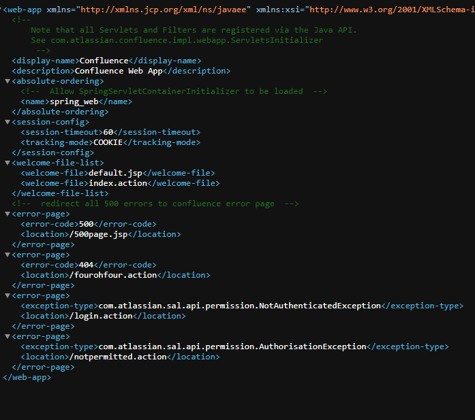Screen dimensions: 475x420
Task: Click the '/fourohfour.action' location value
Action: click(113, 275)
